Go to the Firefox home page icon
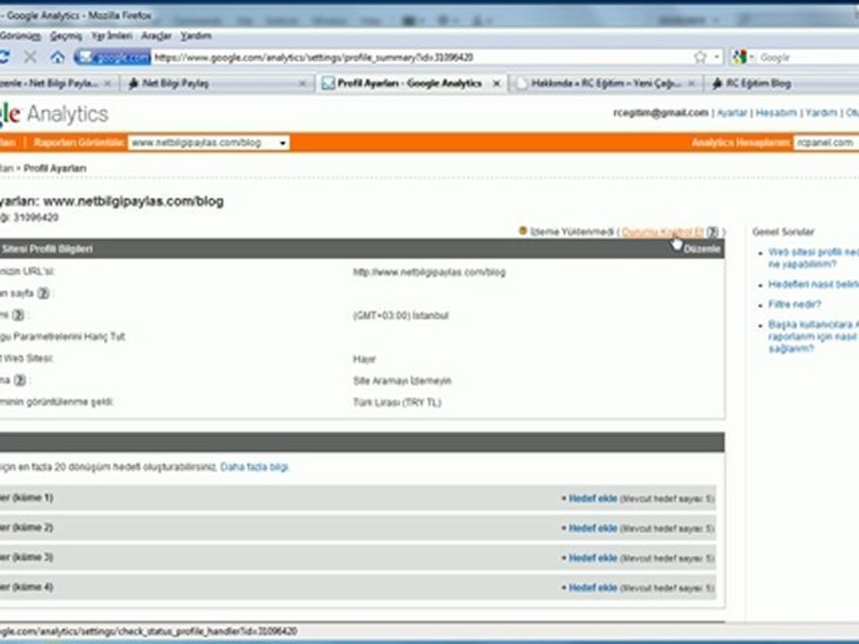The height and width of the screenshot is (644, 859). (x=57, y=57)
